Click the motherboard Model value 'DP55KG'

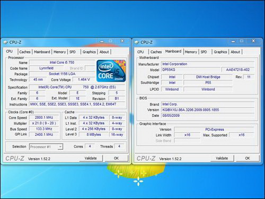tap(191, 70)
